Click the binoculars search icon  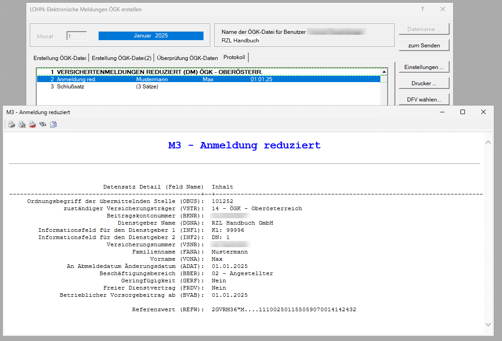(x=43, y=124)
